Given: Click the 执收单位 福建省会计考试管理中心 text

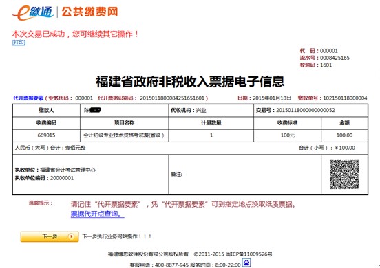Looking at the screenshot, I should tap(55, 170).
